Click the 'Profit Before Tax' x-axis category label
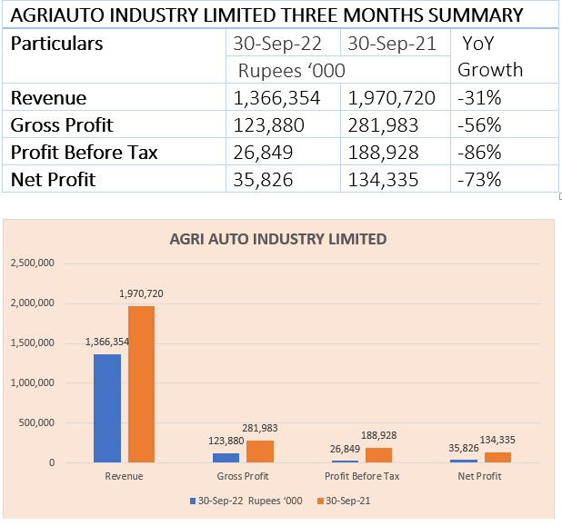Viewport: 562px width, 526px height. click(362, 476)
